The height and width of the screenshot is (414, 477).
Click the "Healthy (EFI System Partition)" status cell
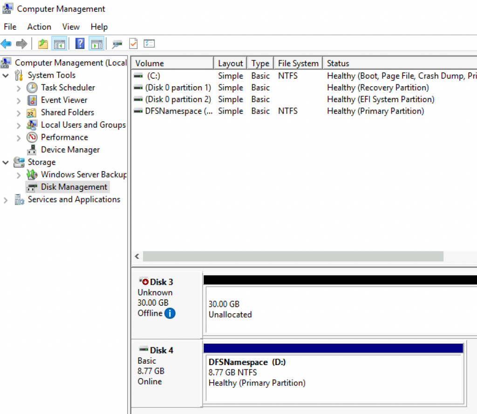tap(381, 100)
